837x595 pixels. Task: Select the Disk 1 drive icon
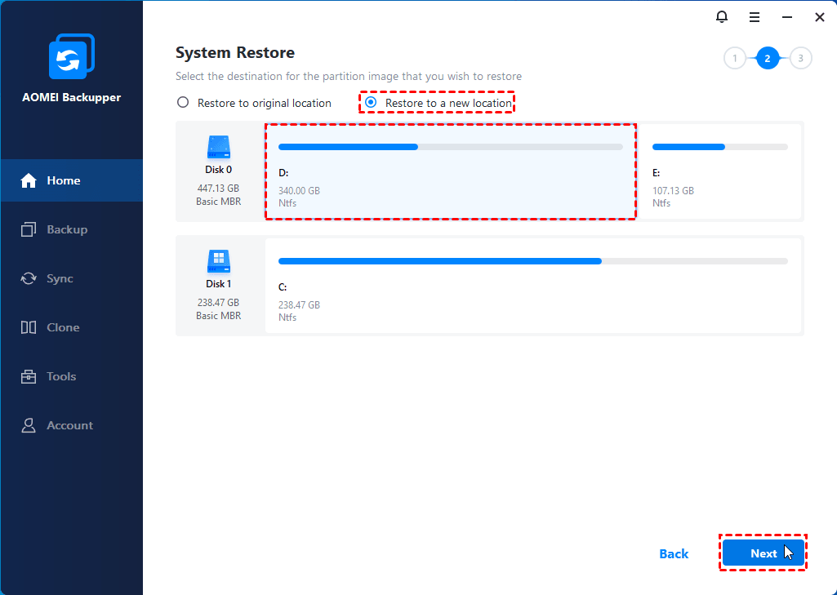pyautogui.click(x=218, y=263)
